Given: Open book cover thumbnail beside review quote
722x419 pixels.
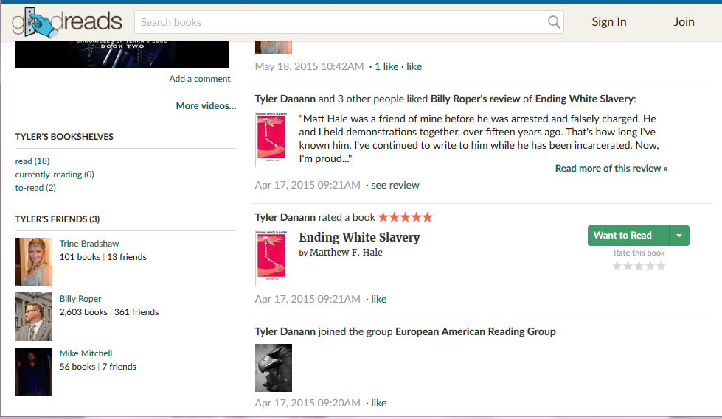Looking at the screenshot, I should 271,139.
